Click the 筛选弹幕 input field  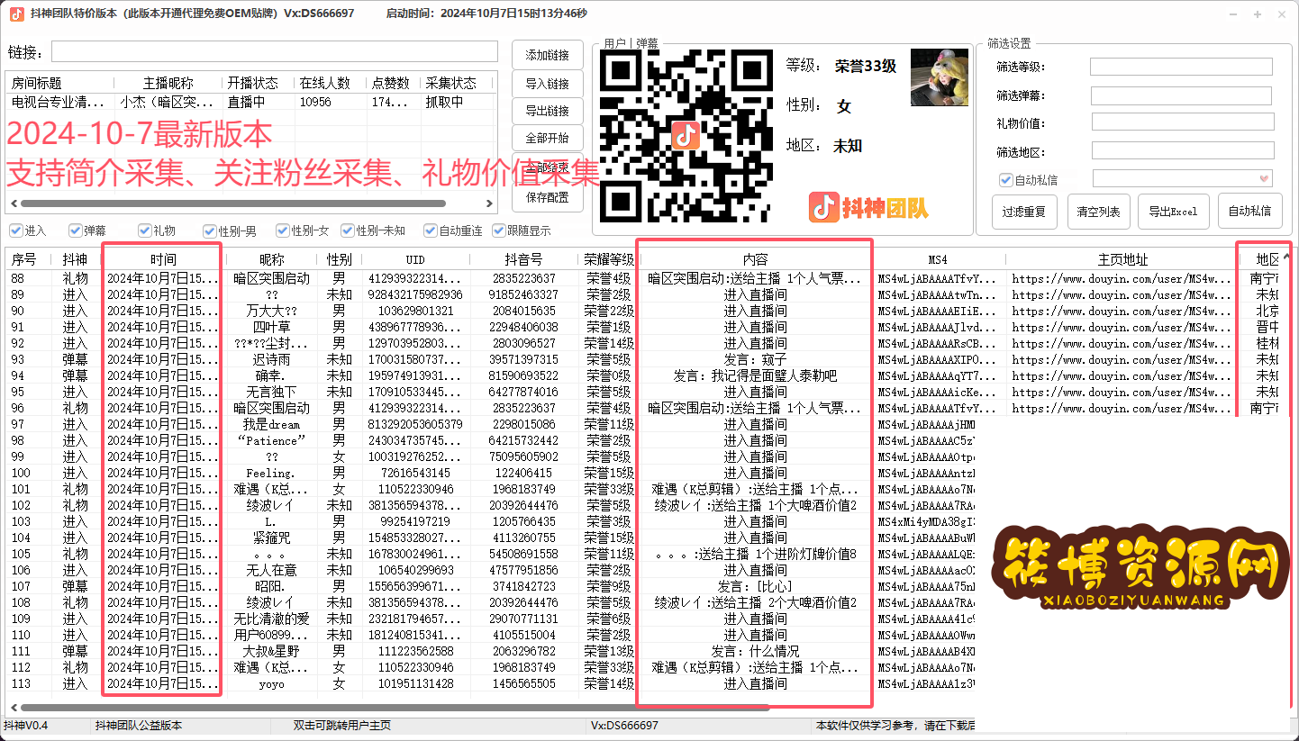pos(1181,95)
